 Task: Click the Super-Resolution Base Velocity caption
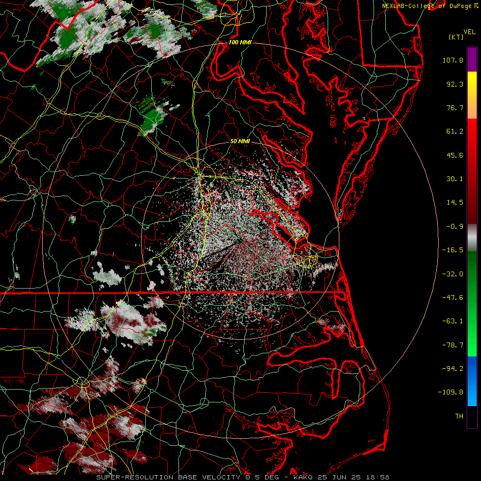coord(243,477)
